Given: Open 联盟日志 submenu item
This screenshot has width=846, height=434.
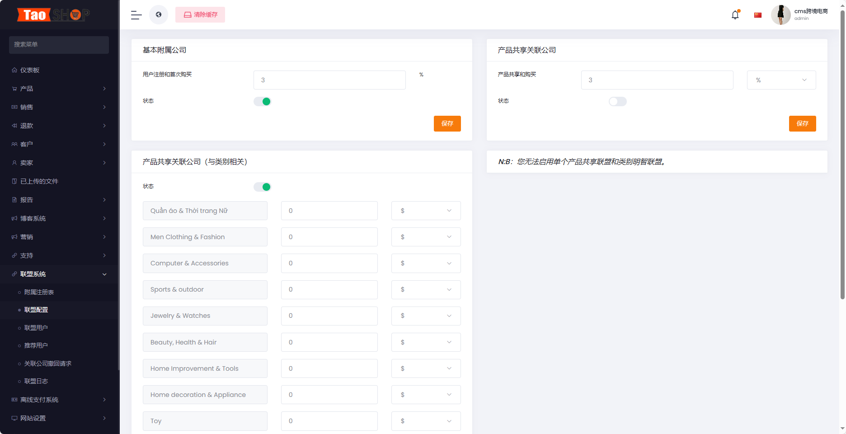Looking at the screenshot, I should coord(36,381).
